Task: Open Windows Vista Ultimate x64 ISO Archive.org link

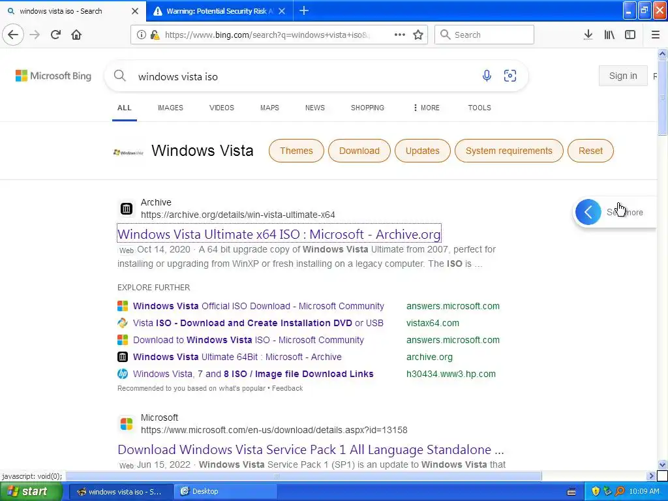Action: coord(279,234)
